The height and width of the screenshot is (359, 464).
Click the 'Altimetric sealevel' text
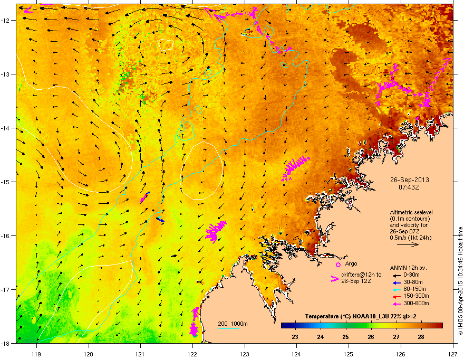pyautogui.click(x=411, y=212)
